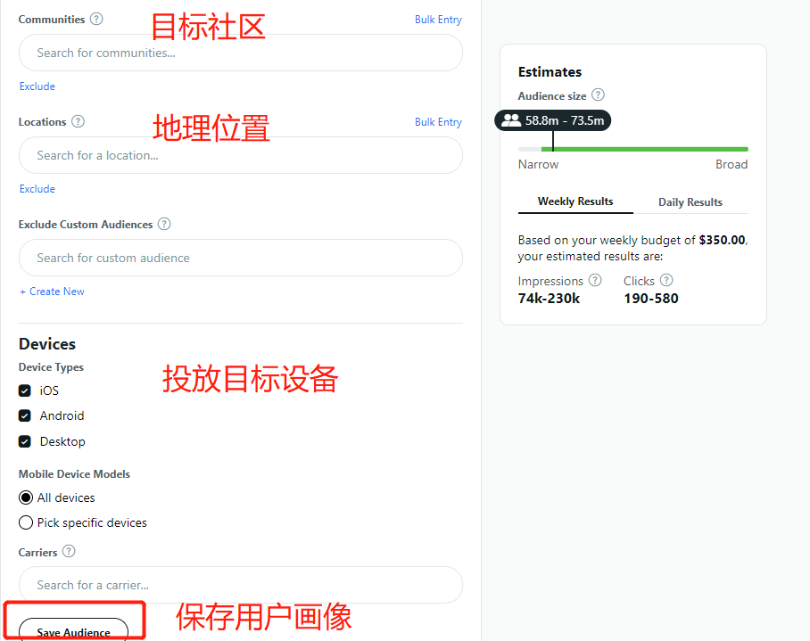Click the audience size Narrow-Broad gauge bar
The width and height of the screenshot is (810, 641).
pyautogui.click(x=632, y=149)
